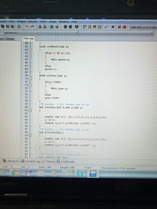Switch to Debug tab in left panel

pos(10,39)
